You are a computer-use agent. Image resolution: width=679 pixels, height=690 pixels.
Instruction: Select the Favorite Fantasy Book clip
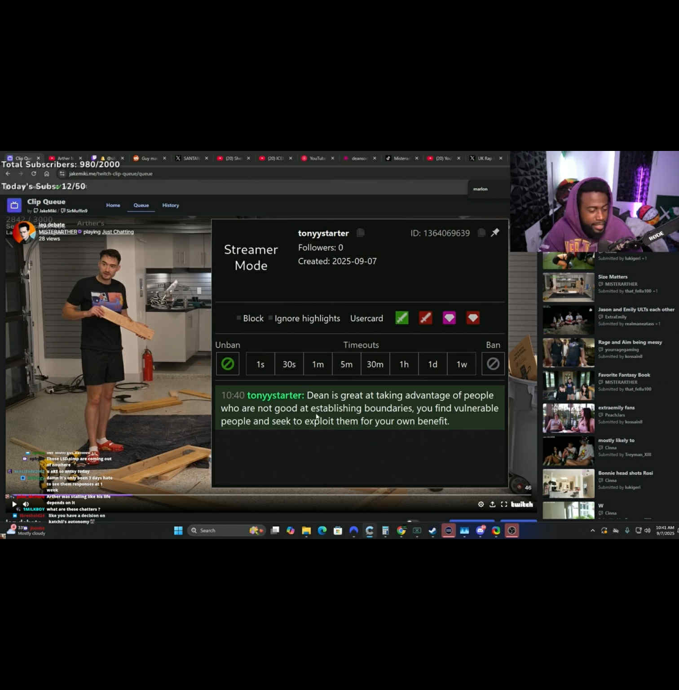tap(569, 385)
